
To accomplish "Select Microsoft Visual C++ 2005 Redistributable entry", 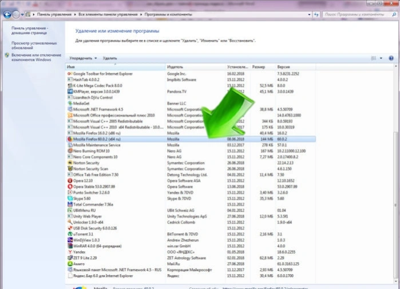I will click(191, 121).
